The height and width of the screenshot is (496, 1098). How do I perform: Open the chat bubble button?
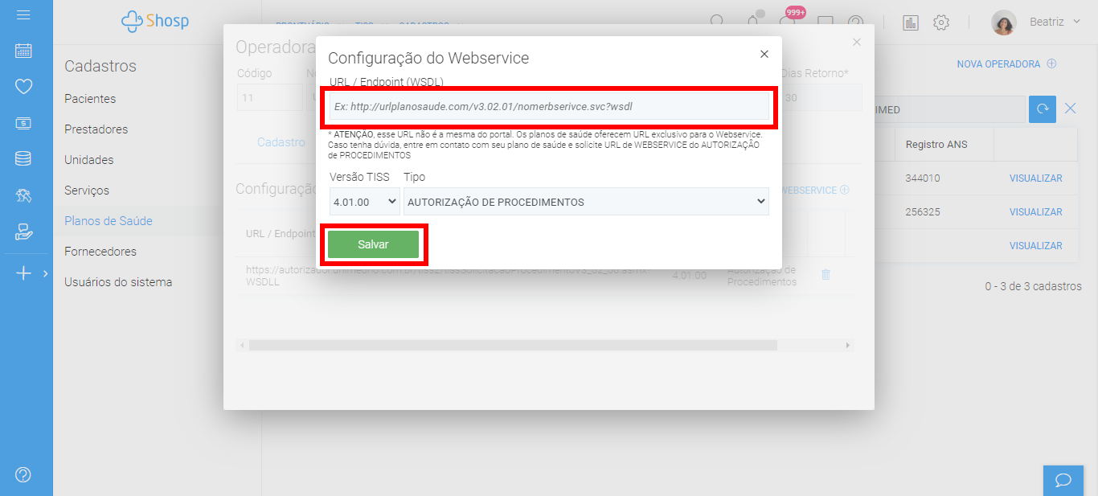1063,480
